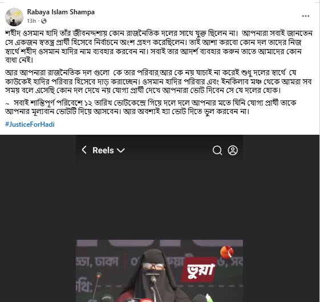Go back using the arrow beside Reels
The height and width of the screenshot is (302, 320).
(84, 150)
